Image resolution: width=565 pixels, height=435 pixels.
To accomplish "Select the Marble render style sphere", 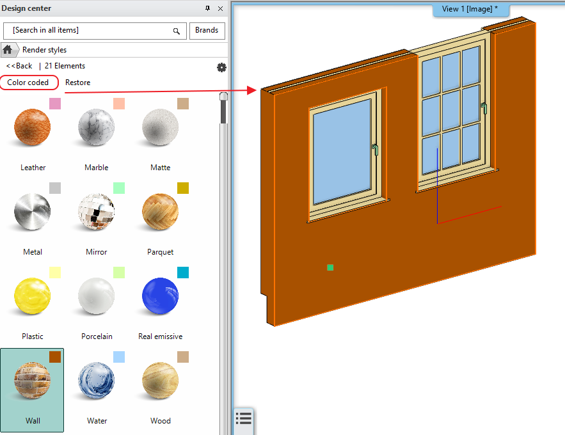I will (x=96, y=127).
